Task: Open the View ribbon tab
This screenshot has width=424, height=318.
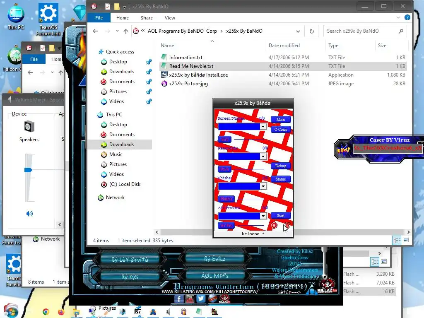Action: coord(170,17)
